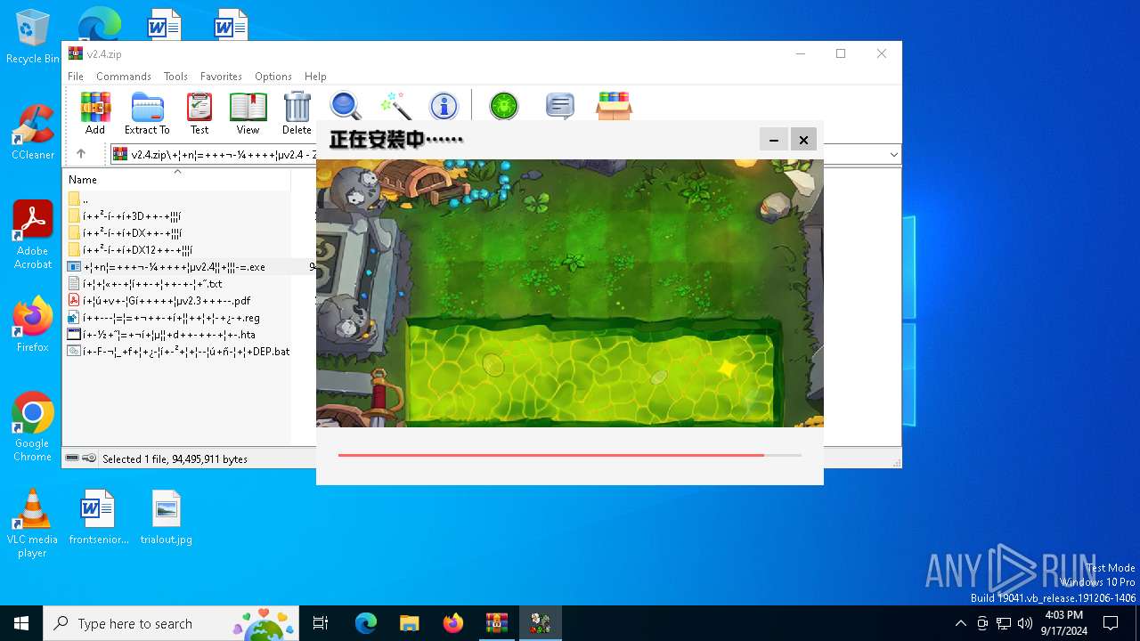Click the WinRAR archive path field

[506, 154]
